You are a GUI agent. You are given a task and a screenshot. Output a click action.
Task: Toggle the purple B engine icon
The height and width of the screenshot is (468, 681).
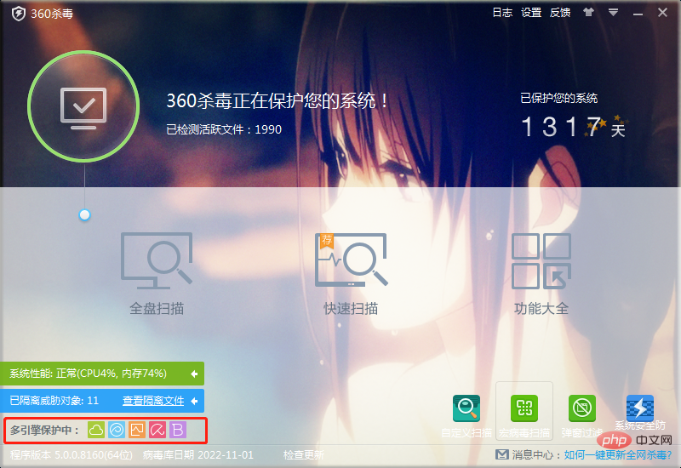click(178, 430)
